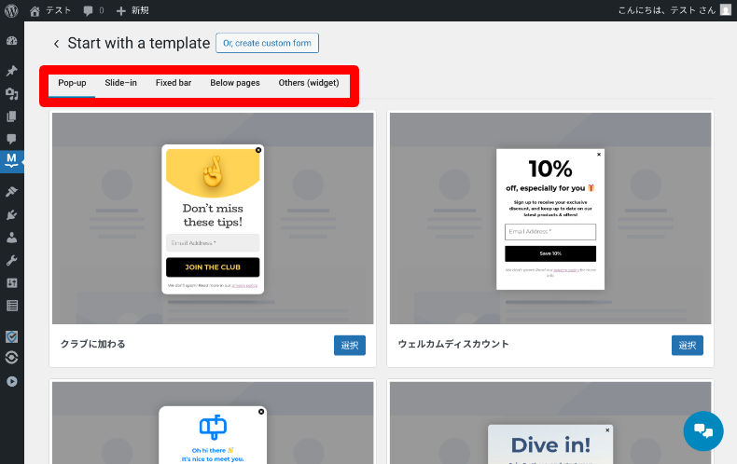Click the テスト site name link
This screenshot has height=464, width=737.
(x=58, y=10)
